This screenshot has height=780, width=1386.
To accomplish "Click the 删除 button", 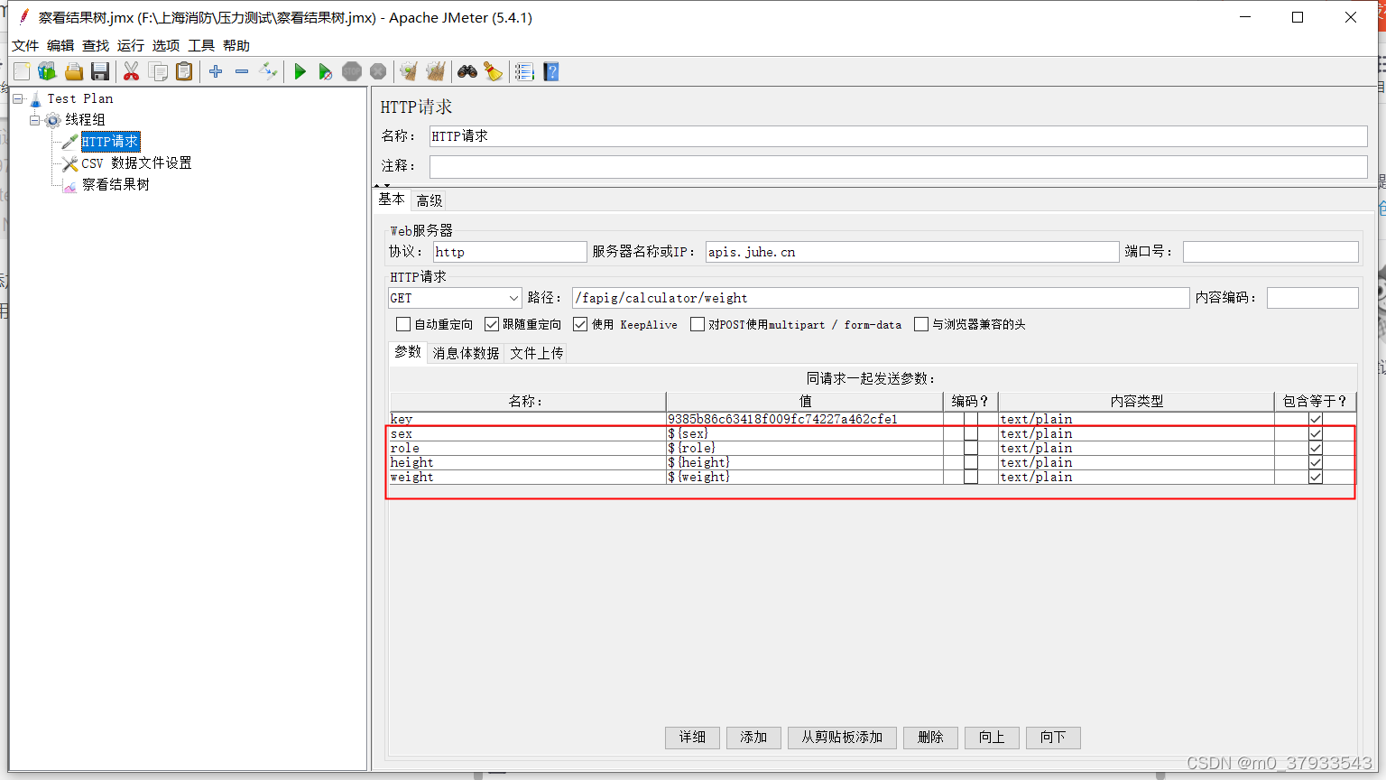I will click(x=930, y=738).
